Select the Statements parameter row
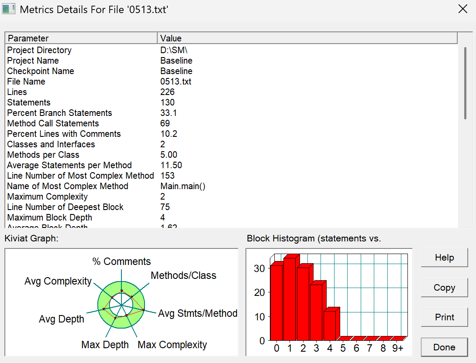 (231, 102)
